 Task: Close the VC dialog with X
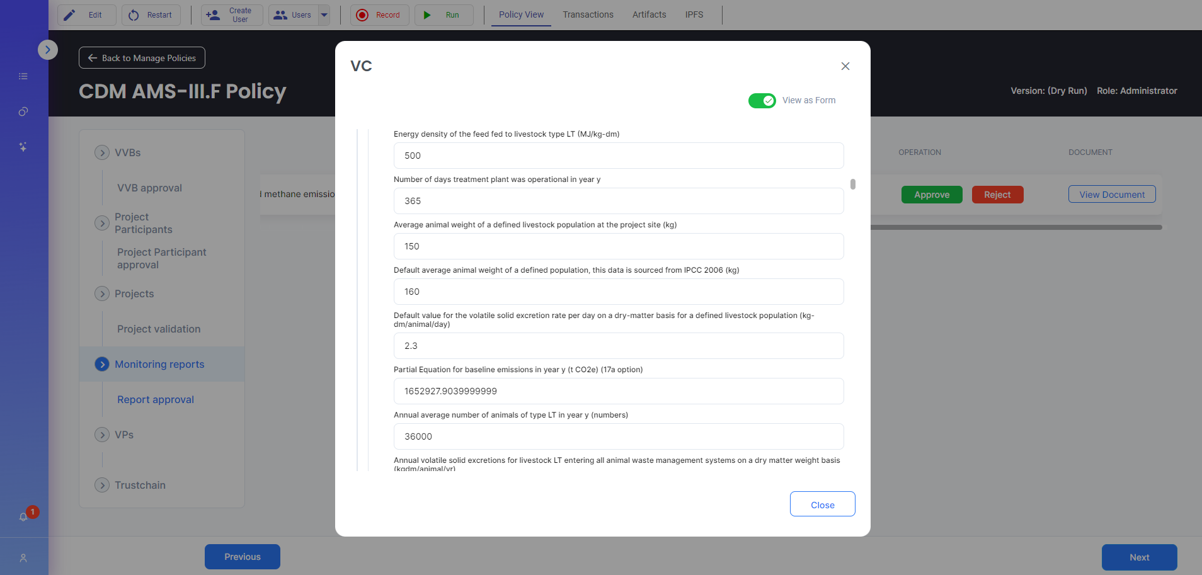(x=845, y=66)
